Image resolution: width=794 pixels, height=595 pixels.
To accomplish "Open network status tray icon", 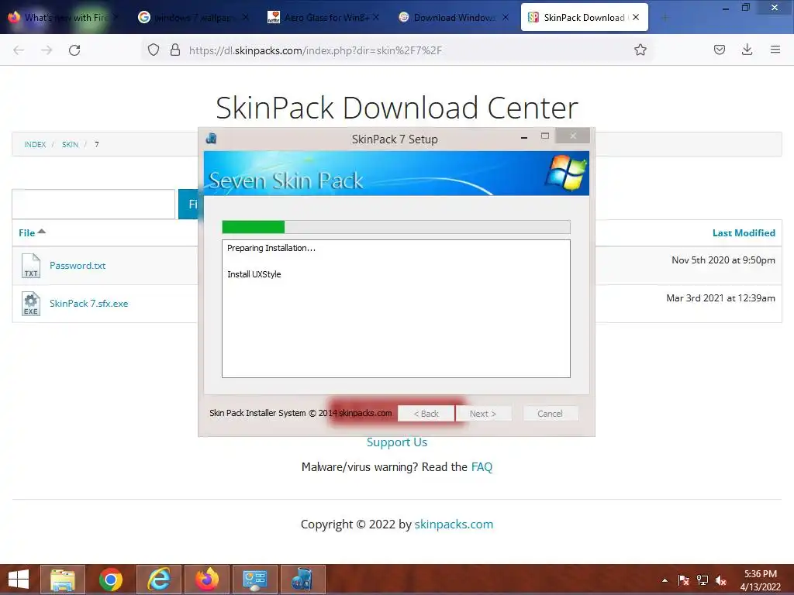I will (x=703, y=580).
